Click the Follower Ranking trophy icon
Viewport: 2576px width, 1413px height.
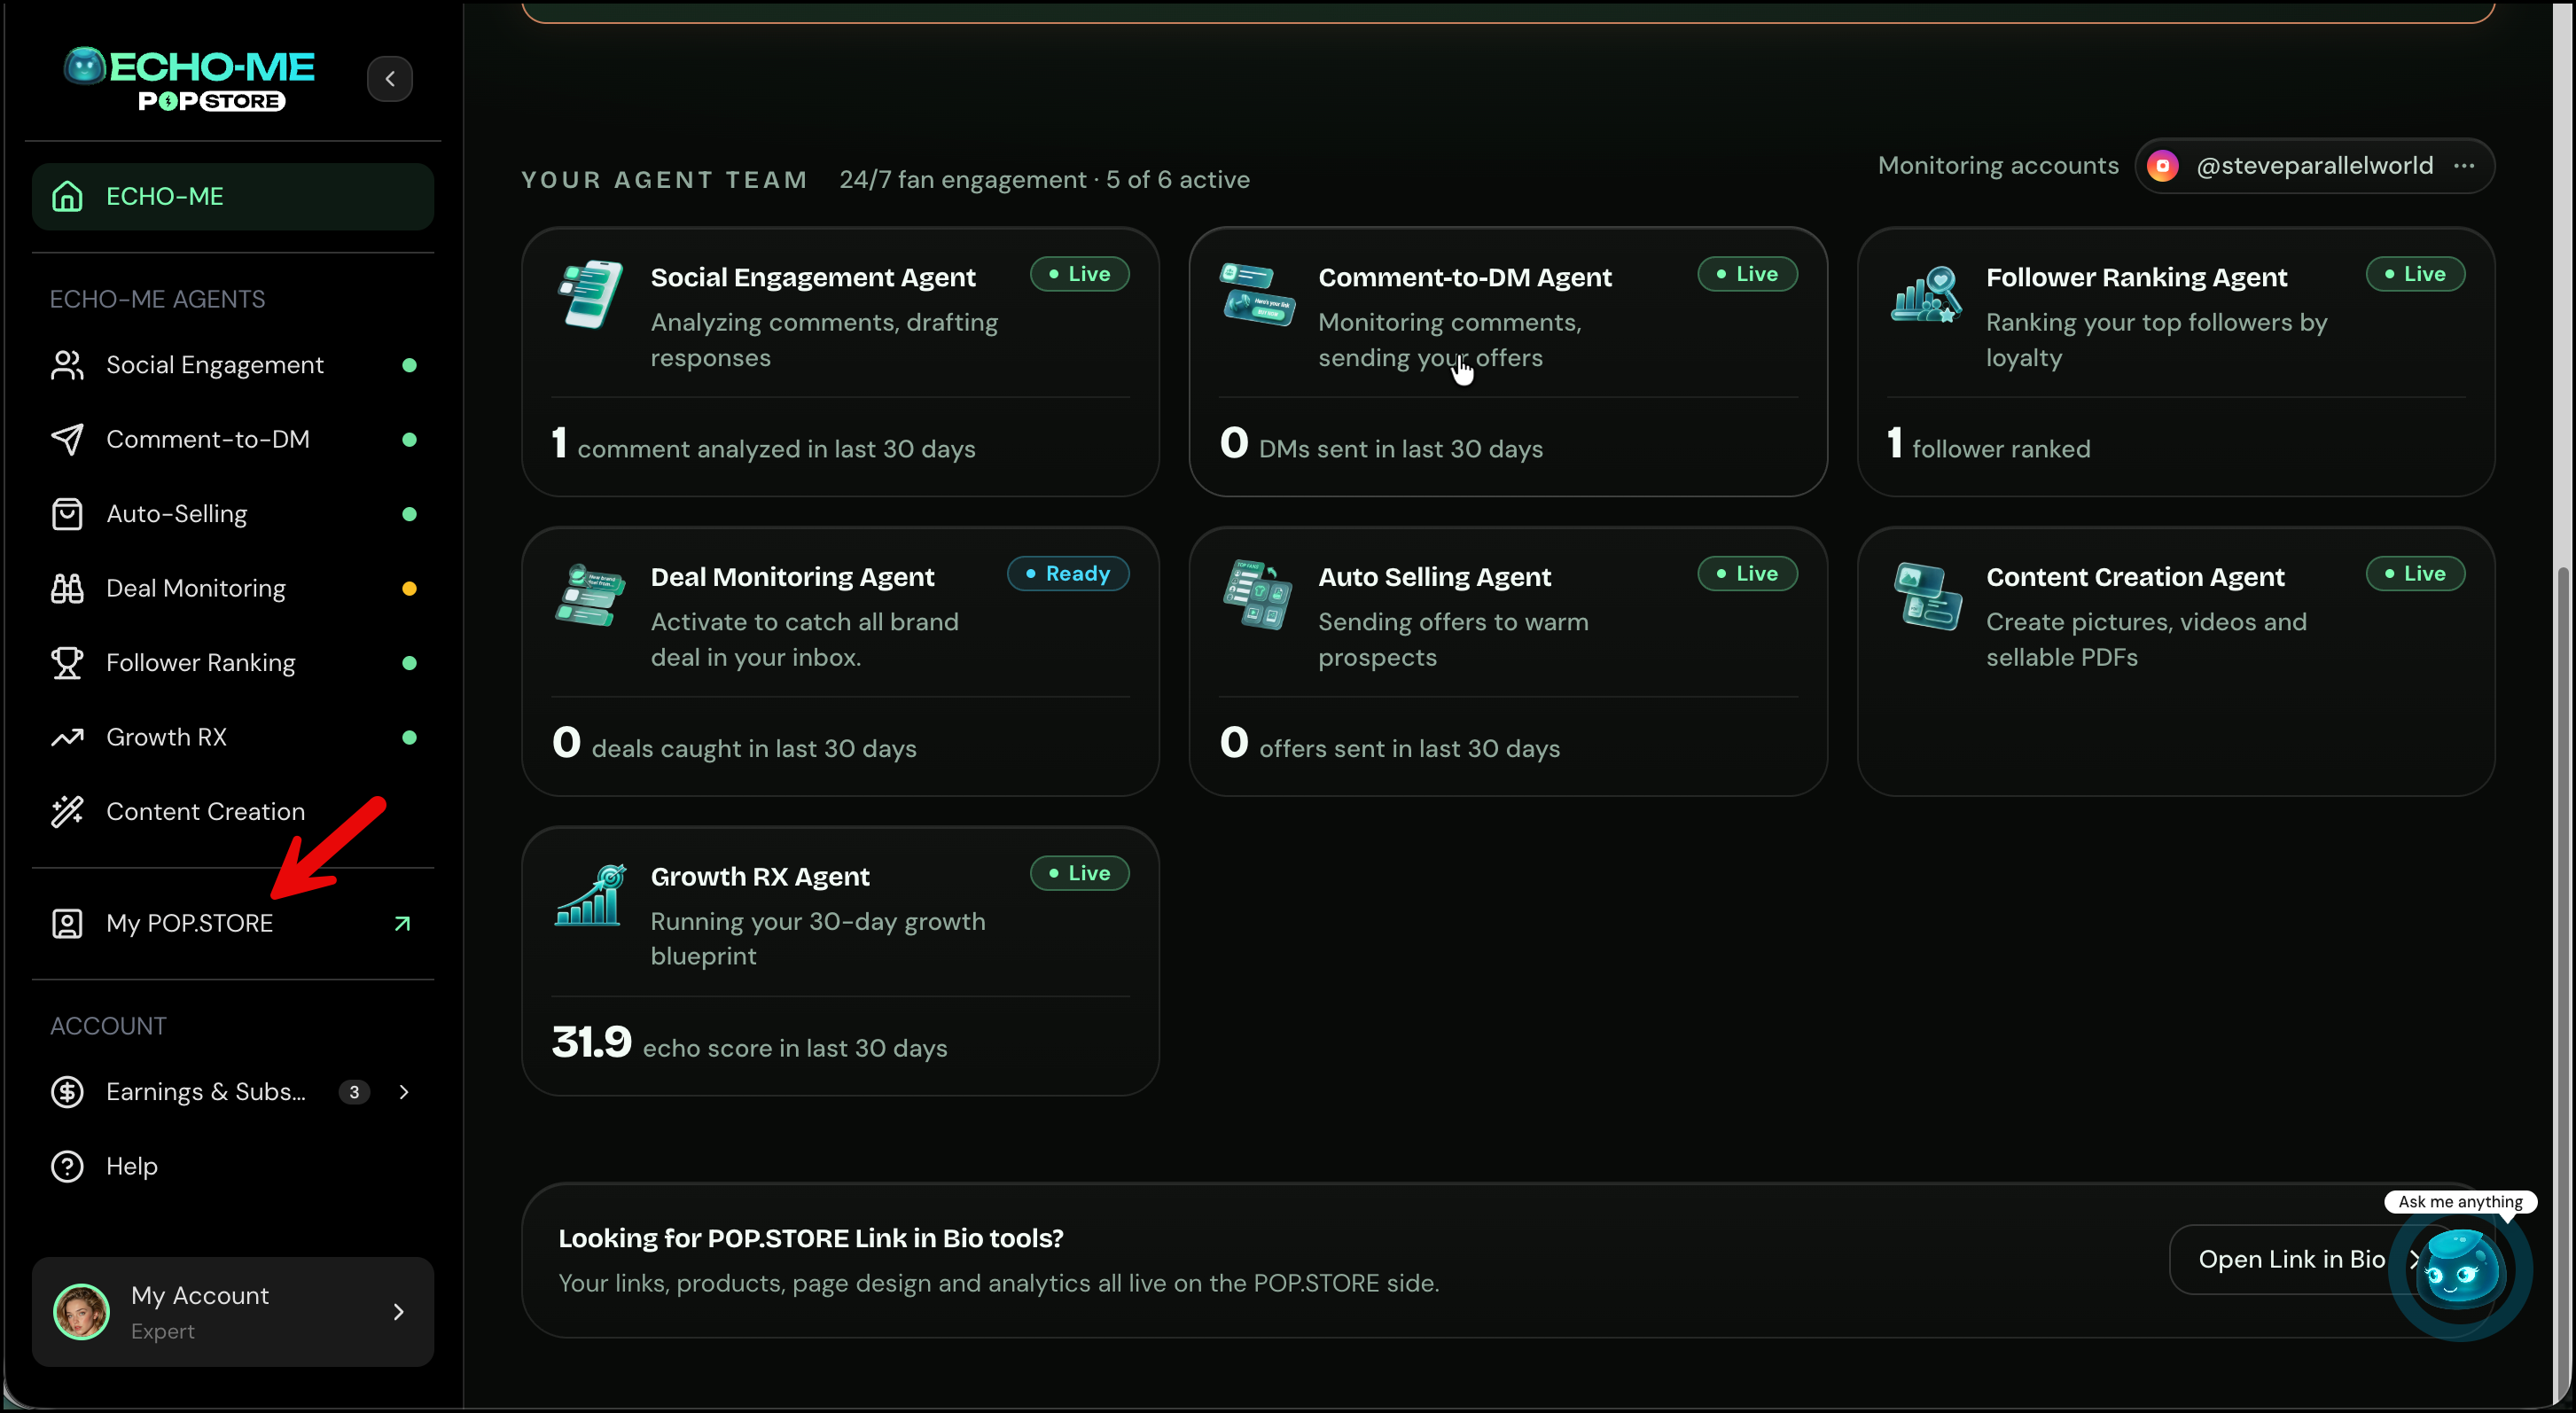[67, 663]
